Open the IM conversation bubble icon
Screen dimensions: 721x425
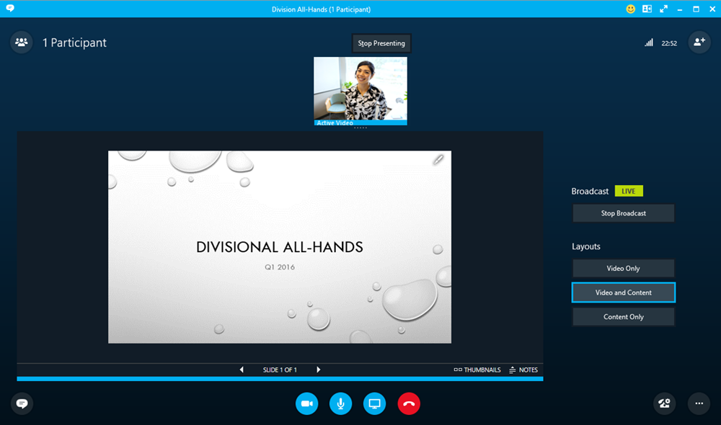pyautogui.click(x=22, y=403)
